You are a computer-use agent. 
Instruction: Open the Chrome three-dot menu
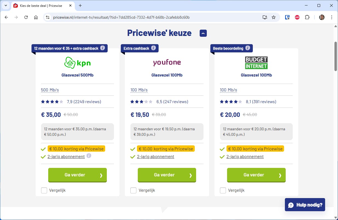332,17
